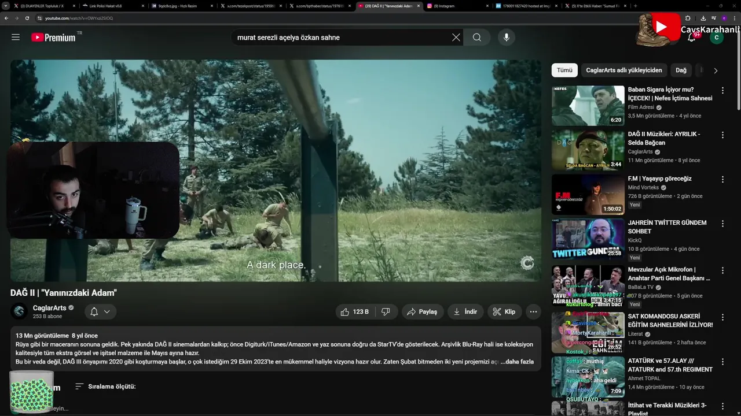Screen dimensions: 741x416
Task: Open CaglarArts channel name link
Action: [49, 308]
